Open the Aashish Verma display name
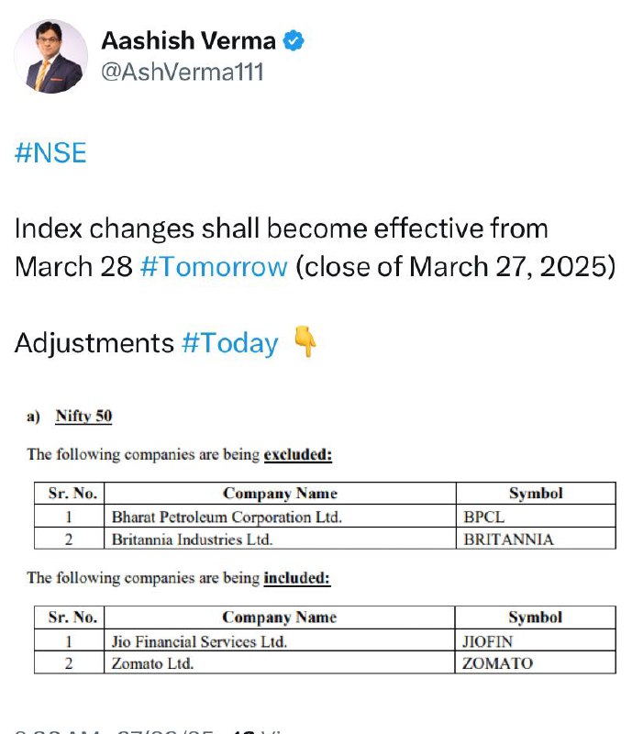The height and width of the screenshot is (734, 632). (x=188, y=40)
